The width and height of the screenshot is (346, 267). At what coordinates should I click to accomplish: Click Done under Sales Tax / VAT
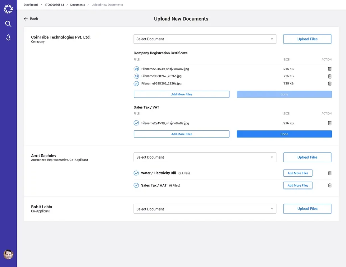[x=284, y=134]
